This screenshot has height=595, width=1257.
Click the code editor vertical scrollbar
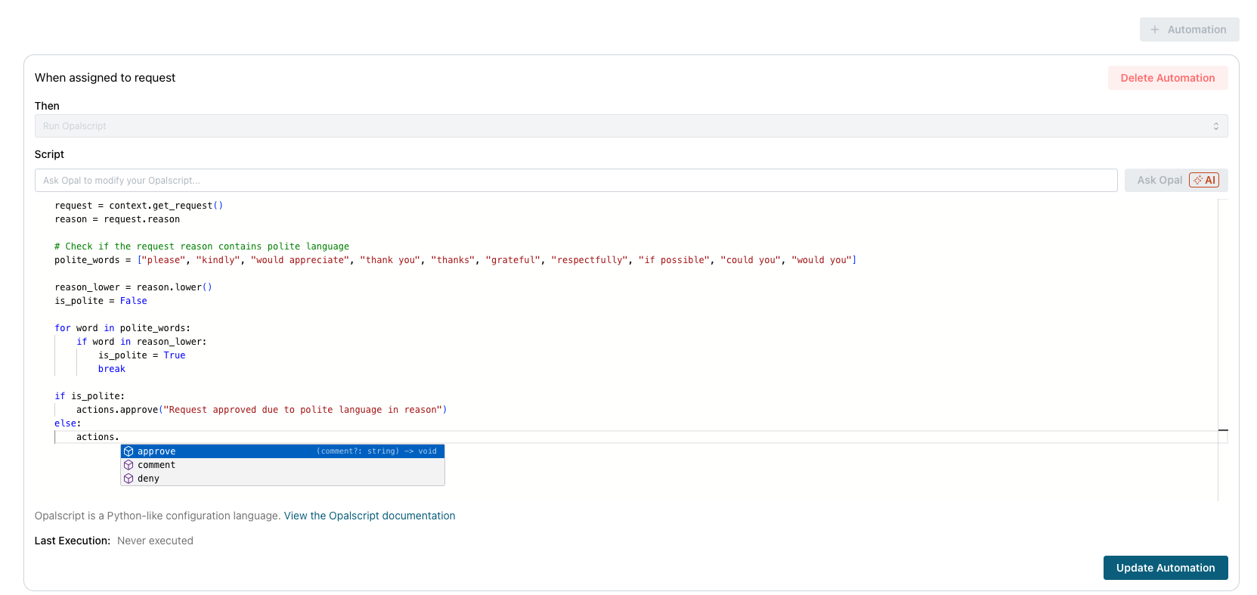pos(1223,350)
